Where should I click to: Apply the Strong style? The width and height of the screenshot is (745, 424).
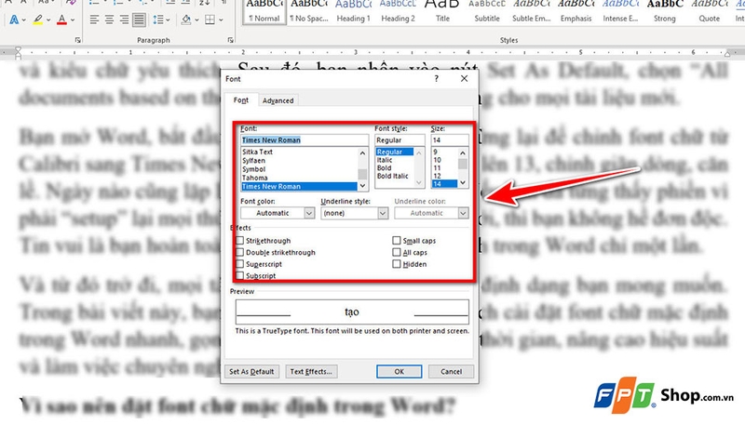tap(665, 11)
